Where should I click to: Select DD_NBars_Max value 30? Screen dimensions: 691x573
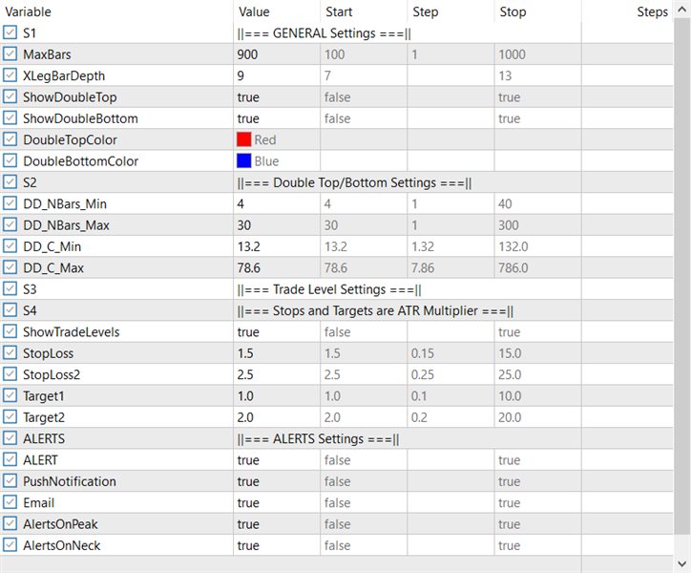click(244, 225)
